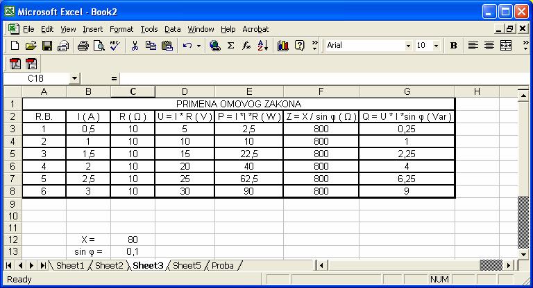Image resolution: width=533 pixels, height=288 pixels.
Task: Open Paste Function fx icon
Action: coord(246,46)
